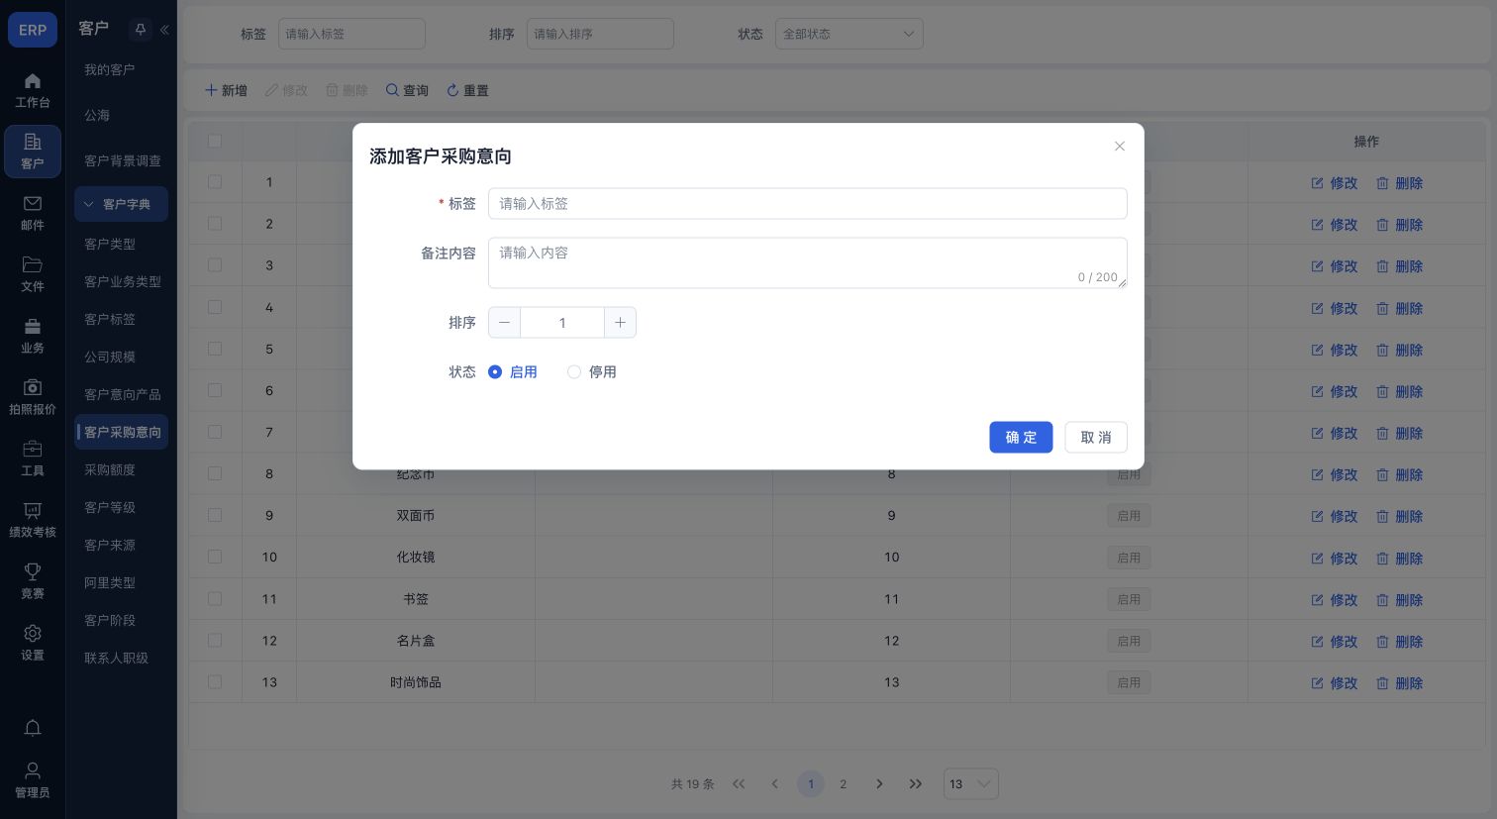Open the 工作台 home icon
Viewport: 1497px width, 819px height.
click(x=33, y=81)
